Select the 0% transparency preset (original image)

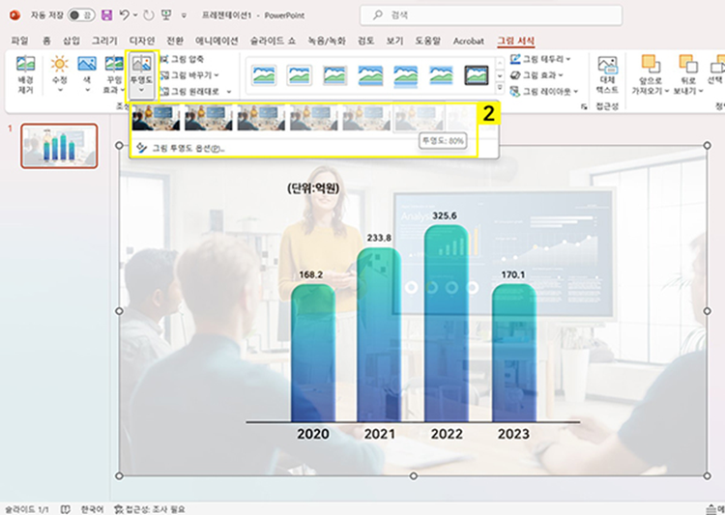156,118
